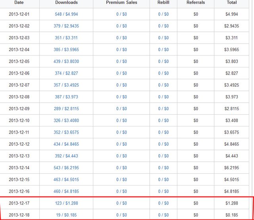Open Rebill value for 2013-12-14
The width and height of the screenshot is (254, 220).
[x=163, y=168]
